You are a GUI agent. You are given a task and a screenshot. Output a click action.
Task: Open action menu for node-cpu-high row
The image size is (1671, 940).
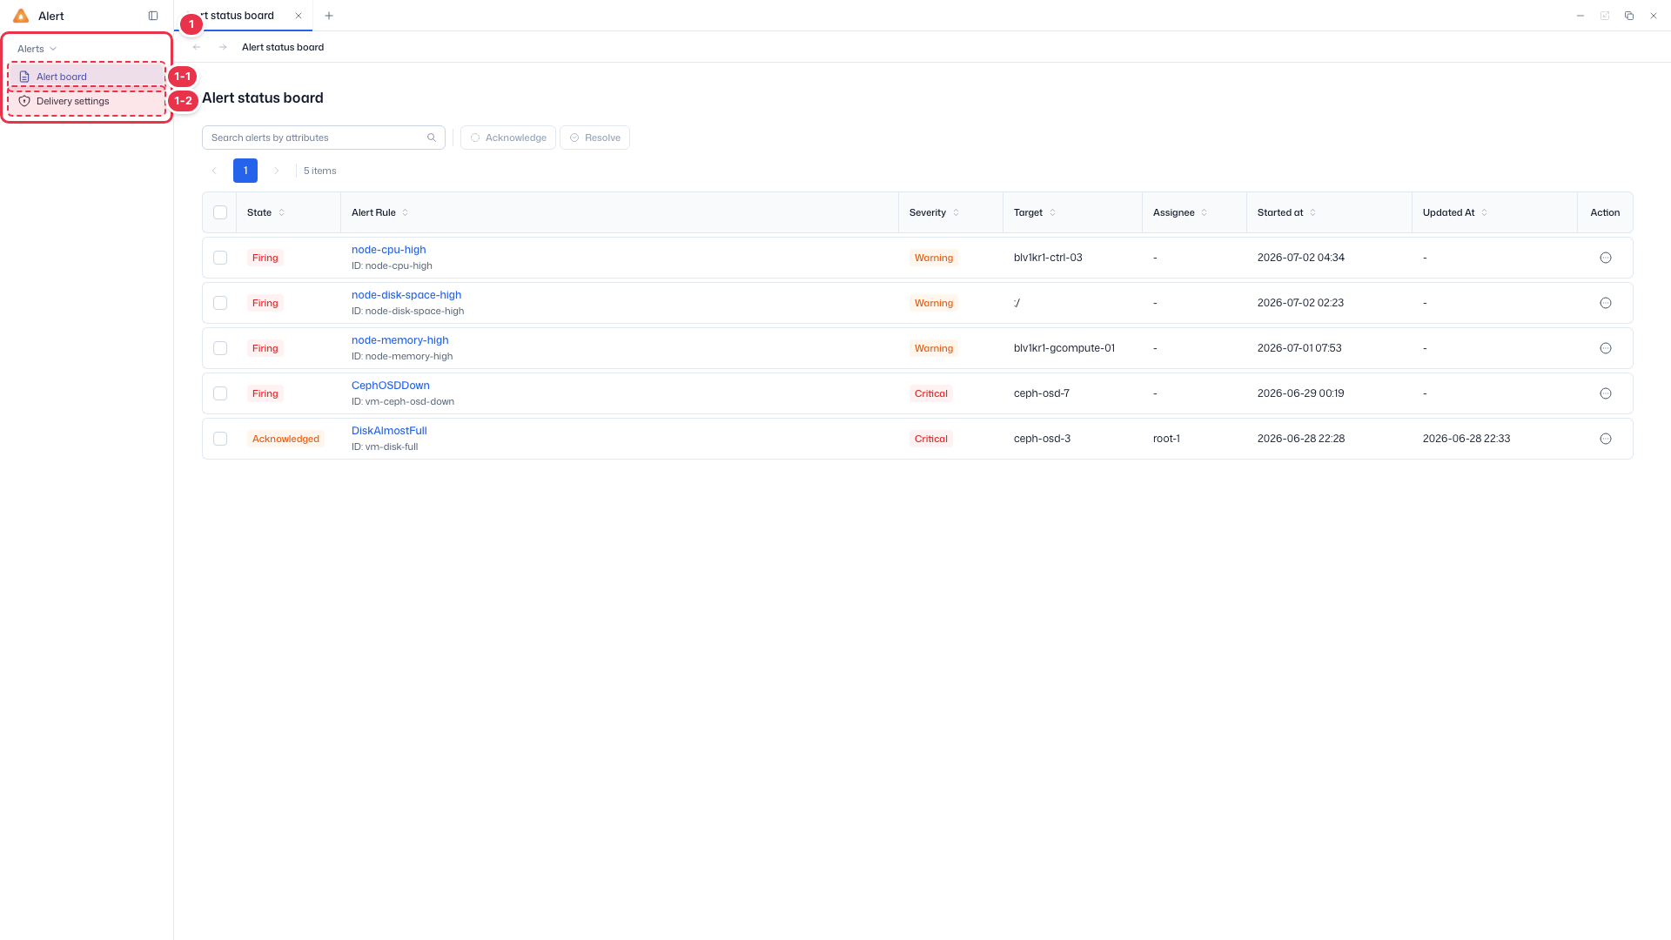[x=1606, y=258]
